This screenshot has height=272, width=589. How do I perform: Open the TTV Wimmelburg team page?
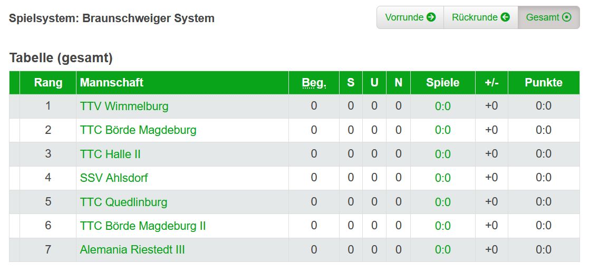(x=124, y=106)
